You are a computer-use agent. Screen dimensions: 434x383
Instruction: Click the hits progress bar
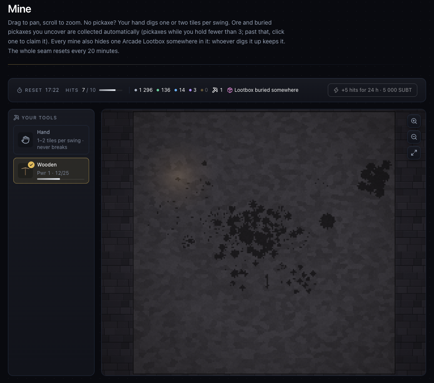tap(111, 90)
